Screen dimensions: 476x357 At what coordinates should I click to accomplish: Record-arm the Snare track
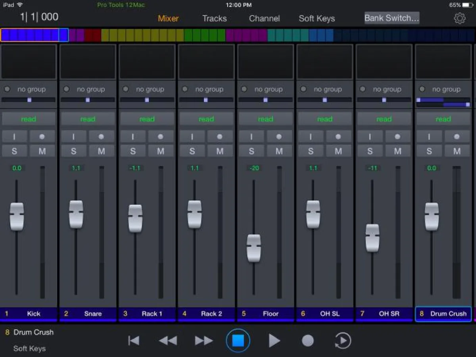tap(101, 136)
